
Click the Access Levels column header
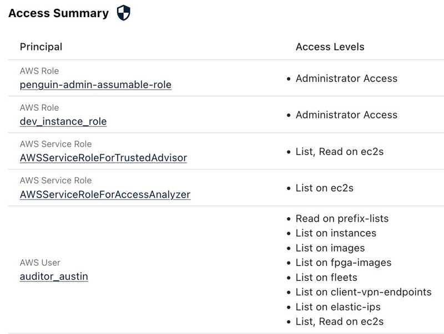(x=330, y=47)
